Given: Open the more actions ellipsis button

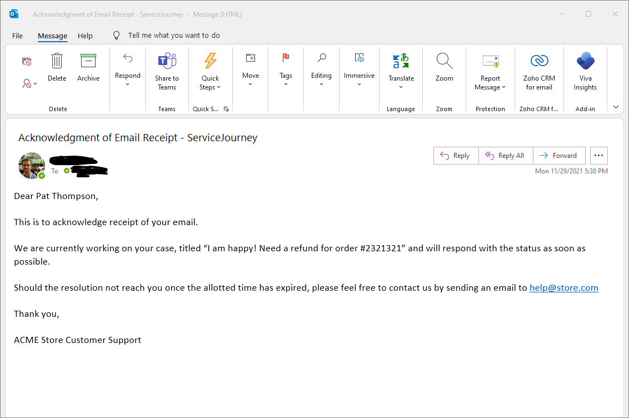Looking at the screenshot, I should point(599,156).
